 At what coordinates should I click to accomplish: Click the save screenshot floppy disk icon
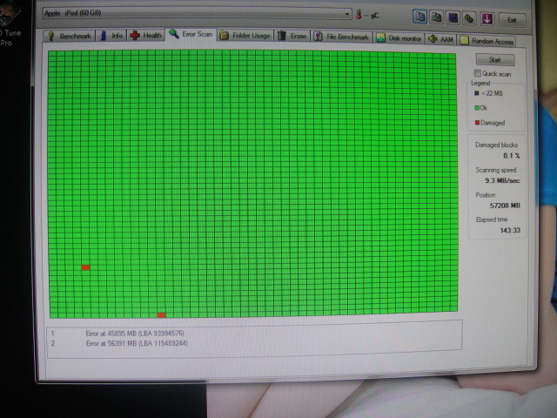(x=453, y=17)
